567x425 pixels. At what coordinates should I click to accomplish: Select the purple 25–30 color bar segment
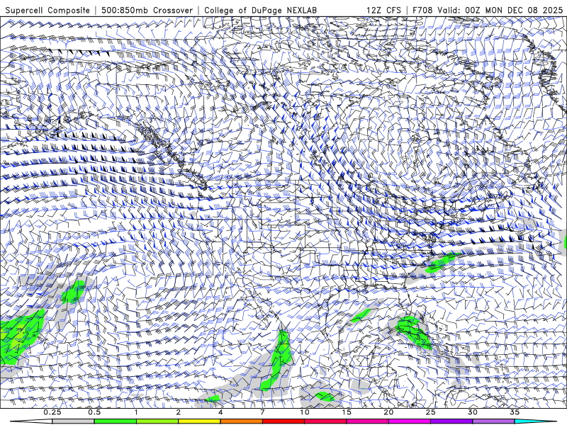point(451,421)
